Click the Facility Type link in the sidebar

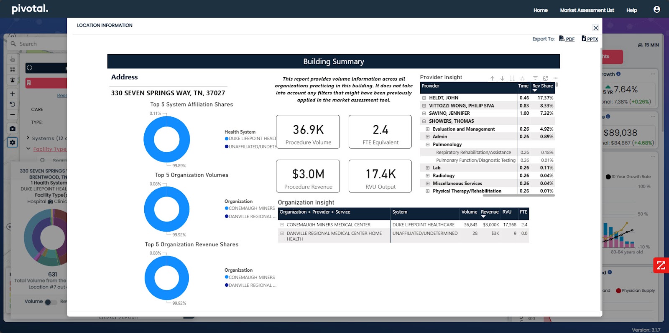pyautogui.click(x=50, y=149)
